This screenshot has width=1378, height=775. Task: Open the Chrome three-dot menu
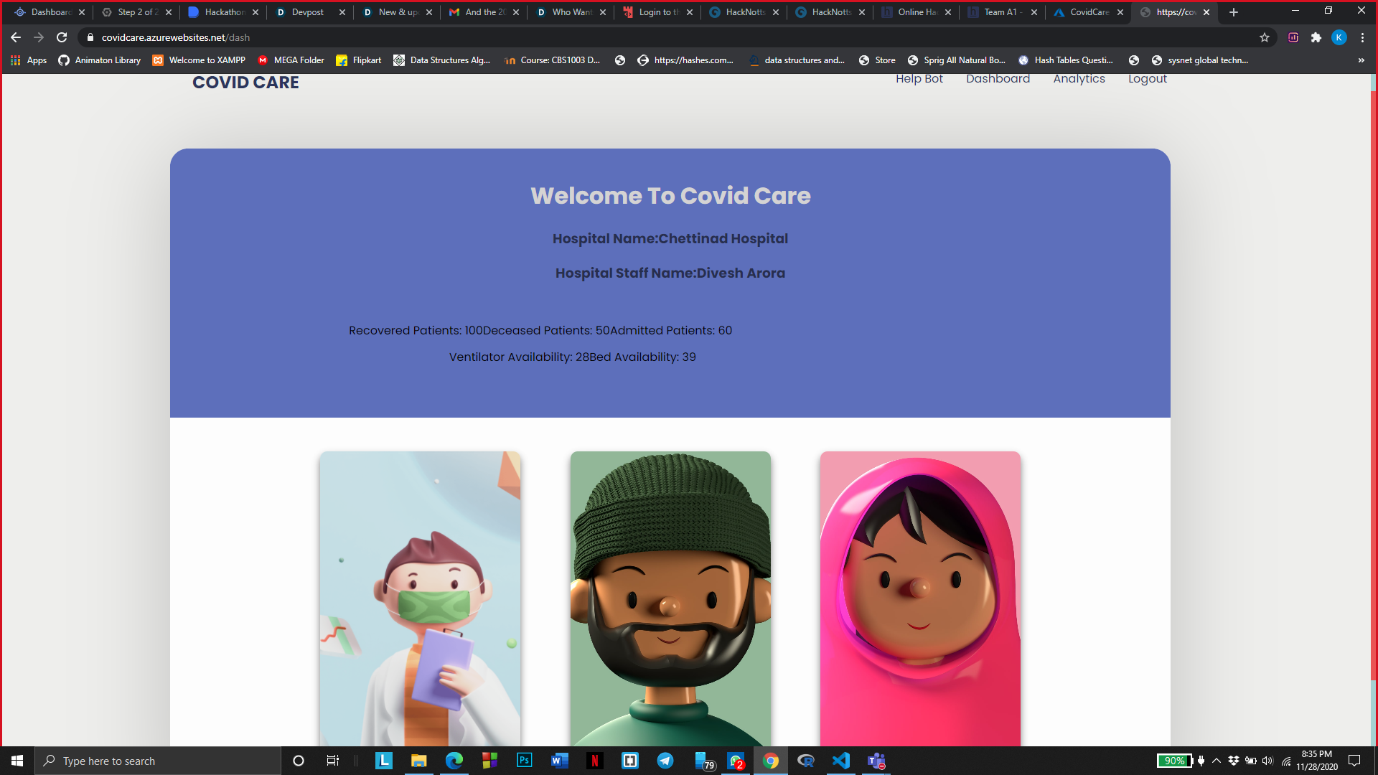point(1362,37)
